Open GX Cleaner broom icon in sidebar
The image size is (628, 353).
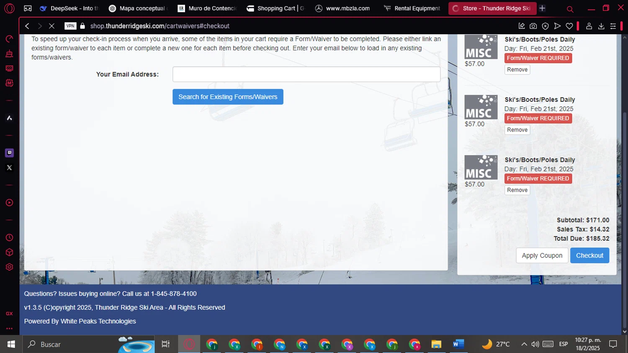click(9, 54)
